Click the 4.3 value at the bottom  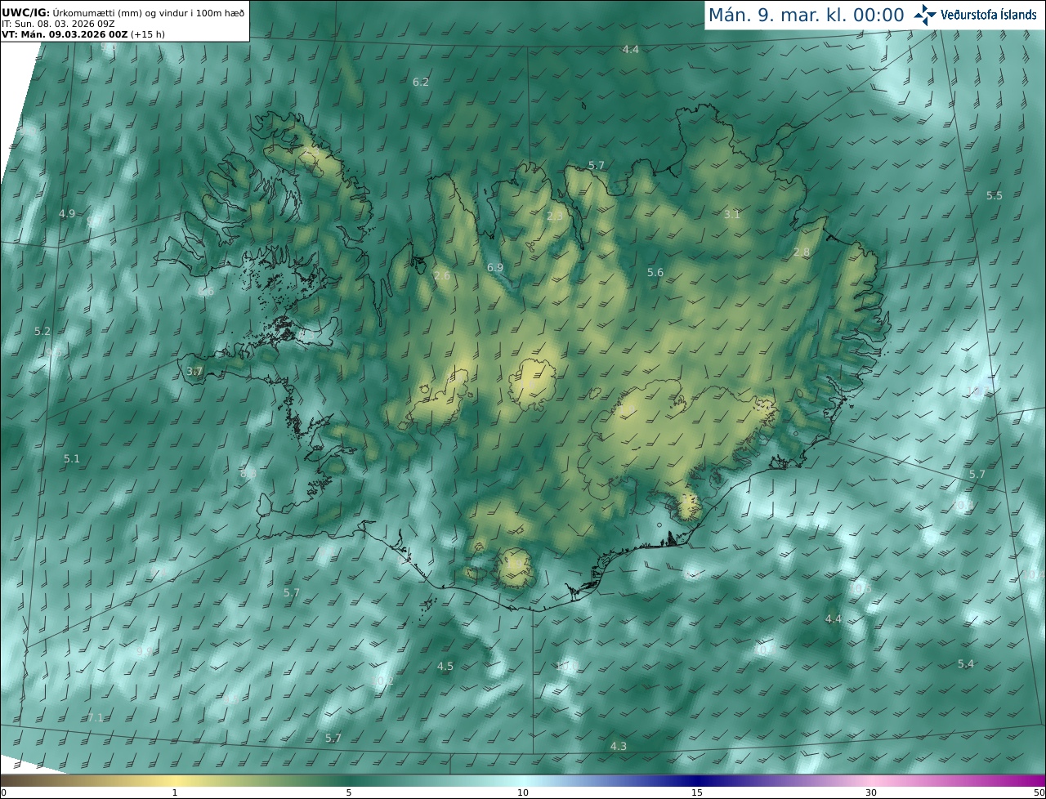(x=619, y=747)
